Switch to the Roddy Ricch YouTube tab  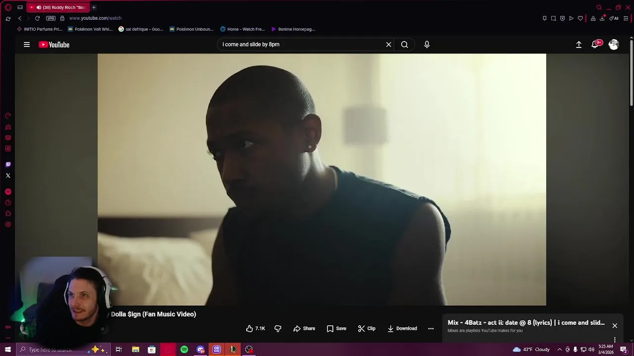[x=58, y=7]
